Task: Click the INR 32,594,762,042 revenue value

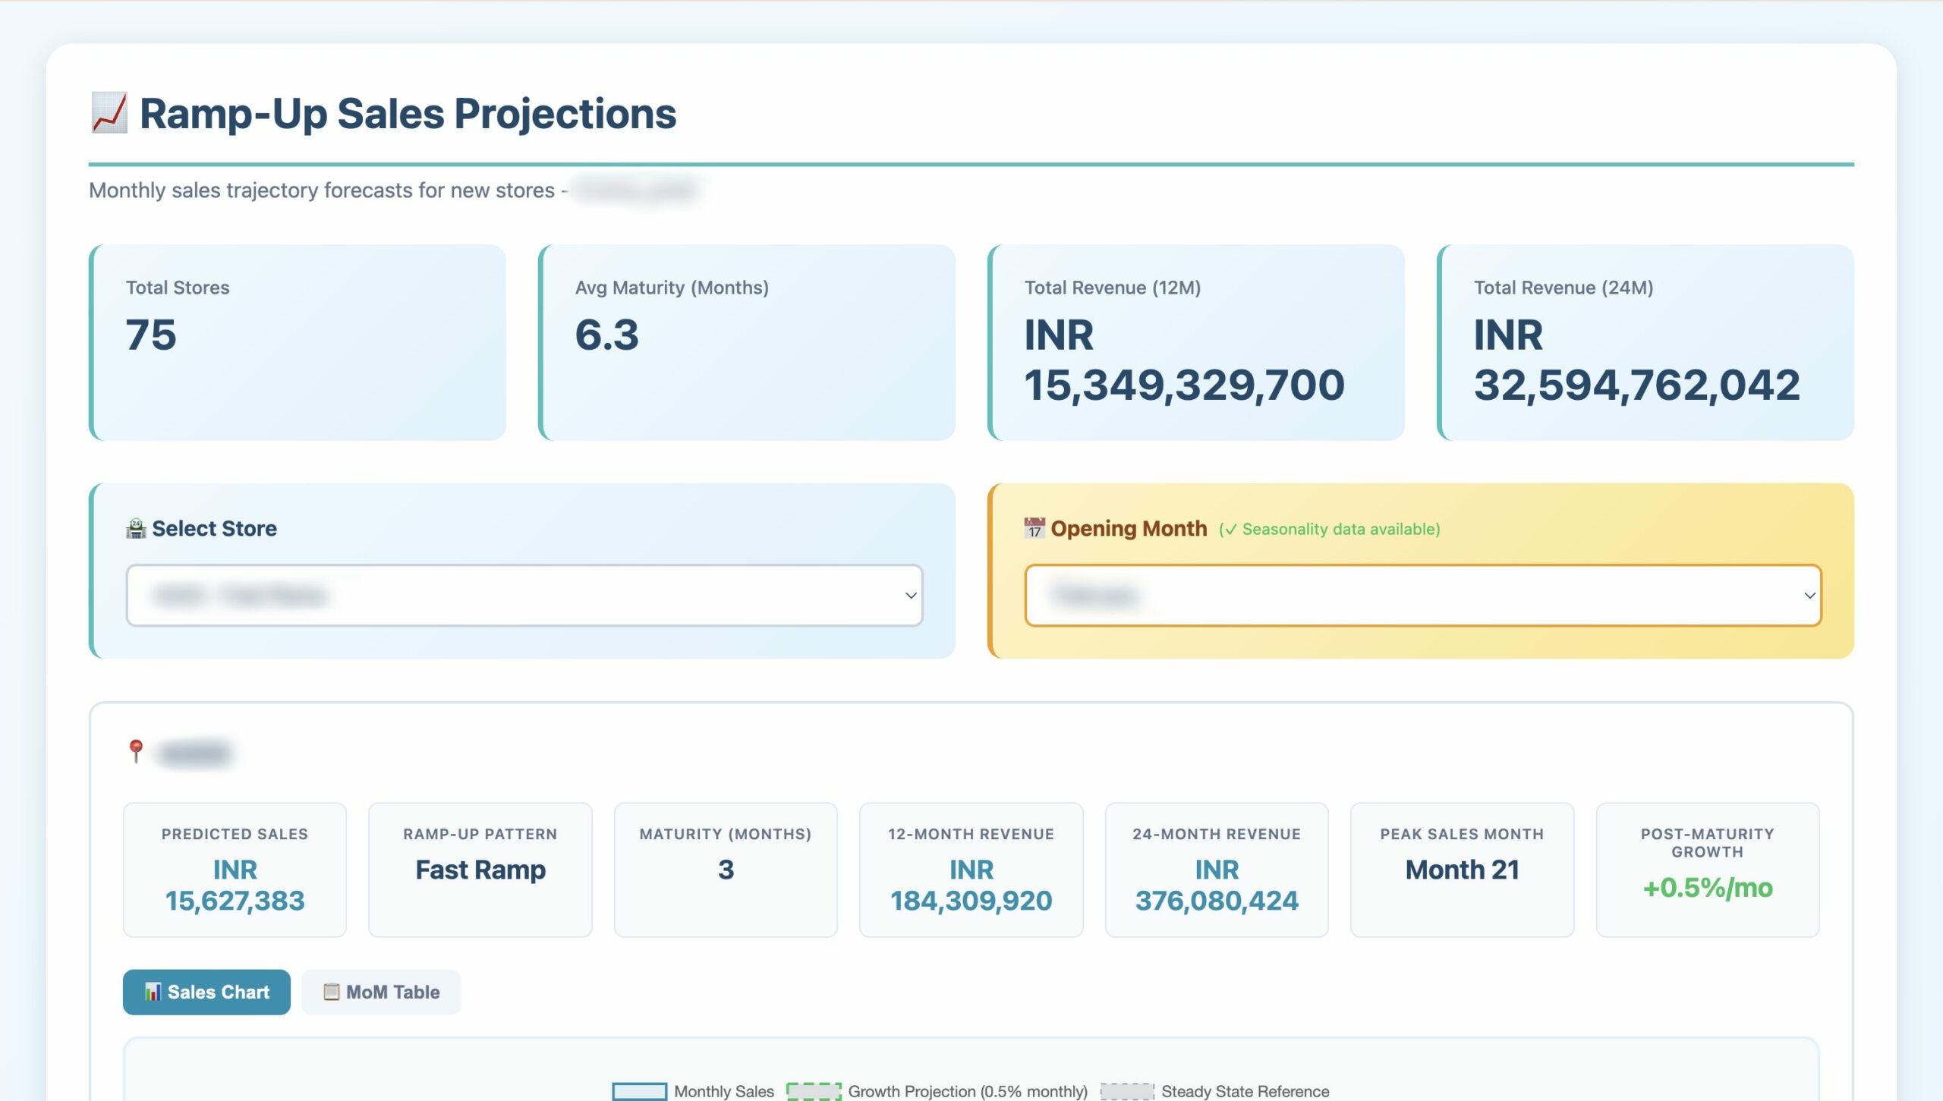Action: 1637,360
